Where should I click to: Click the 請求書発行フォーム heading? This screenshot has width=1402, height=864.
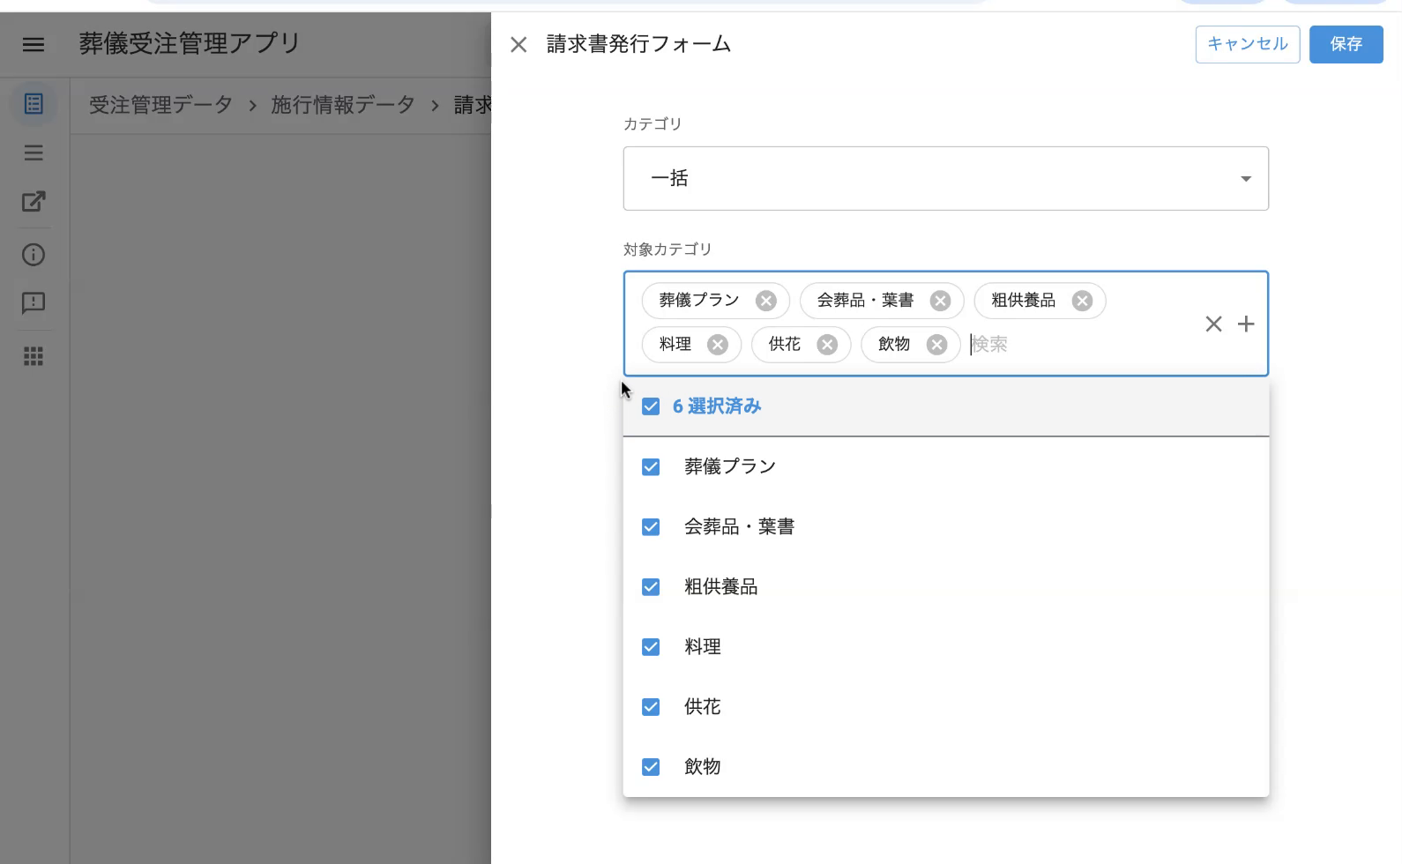[x=638, y=44]
